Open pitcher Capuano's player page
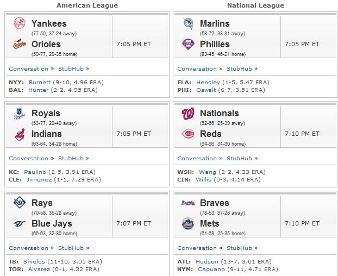The image size is (338, 276). click(211, 269)
